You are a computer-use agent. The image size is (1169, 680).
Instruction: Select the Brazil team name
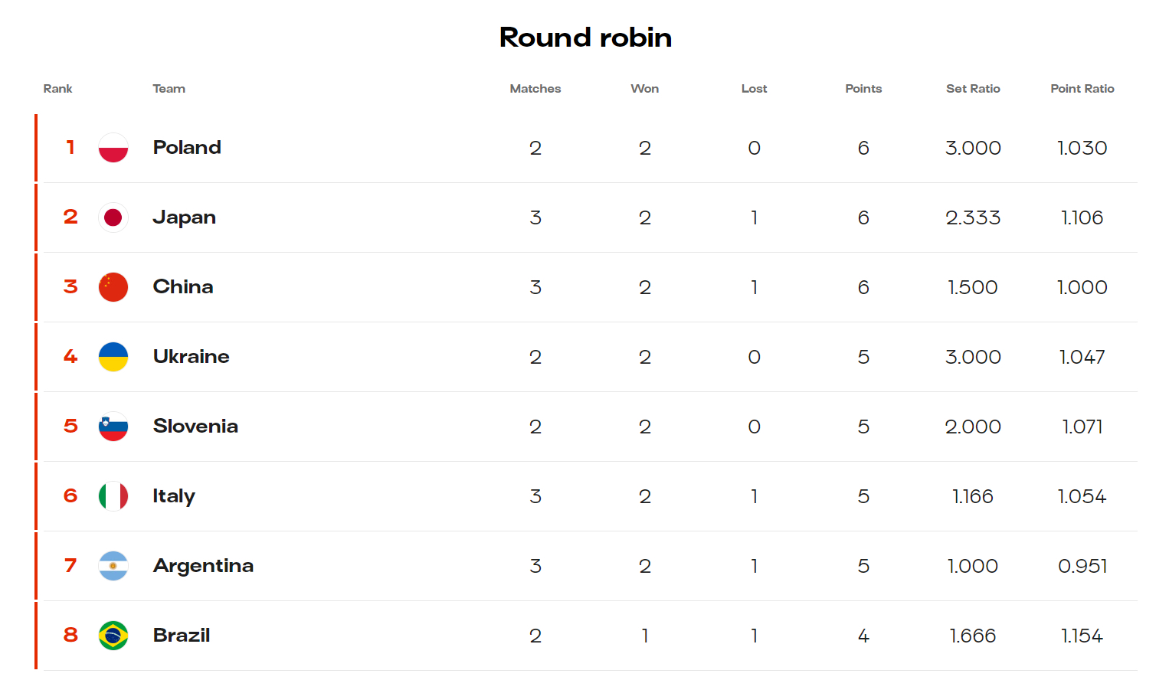182,635
